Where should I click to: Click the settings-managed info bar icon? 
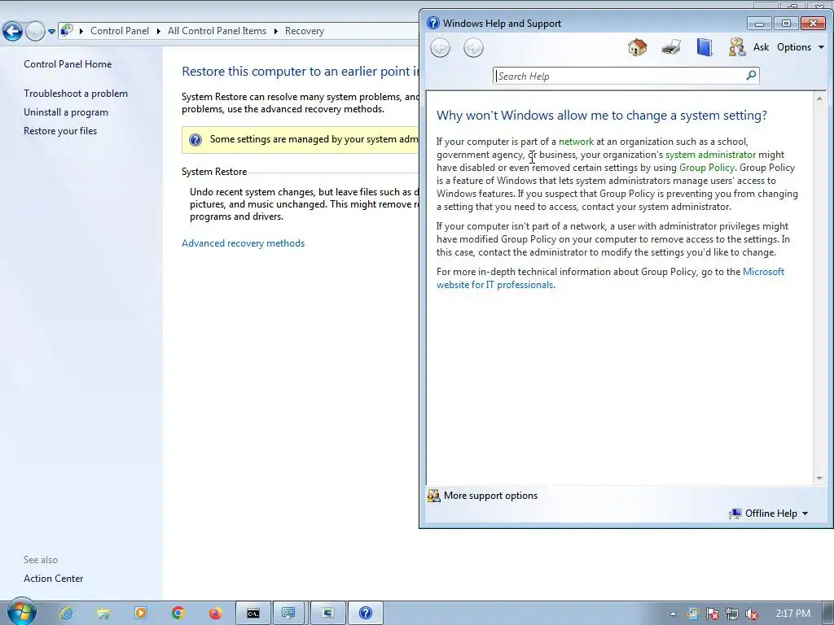coord(195,140)
